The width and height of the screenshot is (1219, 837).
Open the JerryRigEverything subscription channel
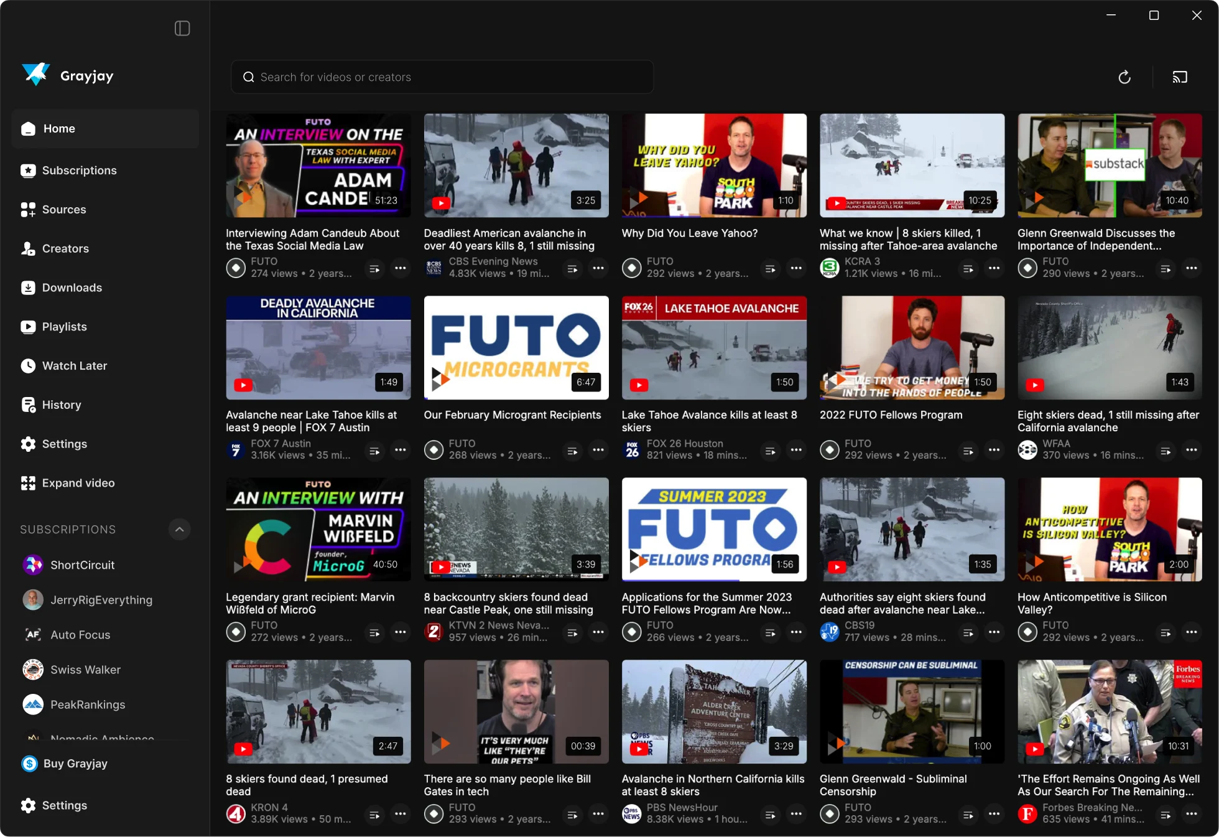point(101,600)
